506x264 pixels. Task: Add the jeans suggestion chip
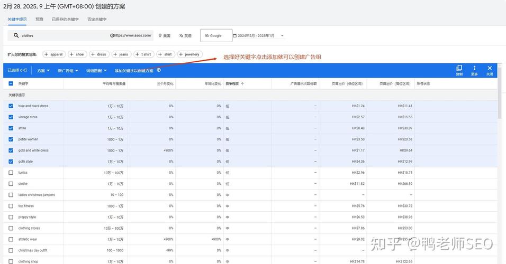[121, 54]
